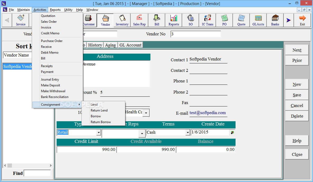Screen dimensions: 313x182
Task: Expand the Type dropdown showing Retail
Action: [99, 132]
